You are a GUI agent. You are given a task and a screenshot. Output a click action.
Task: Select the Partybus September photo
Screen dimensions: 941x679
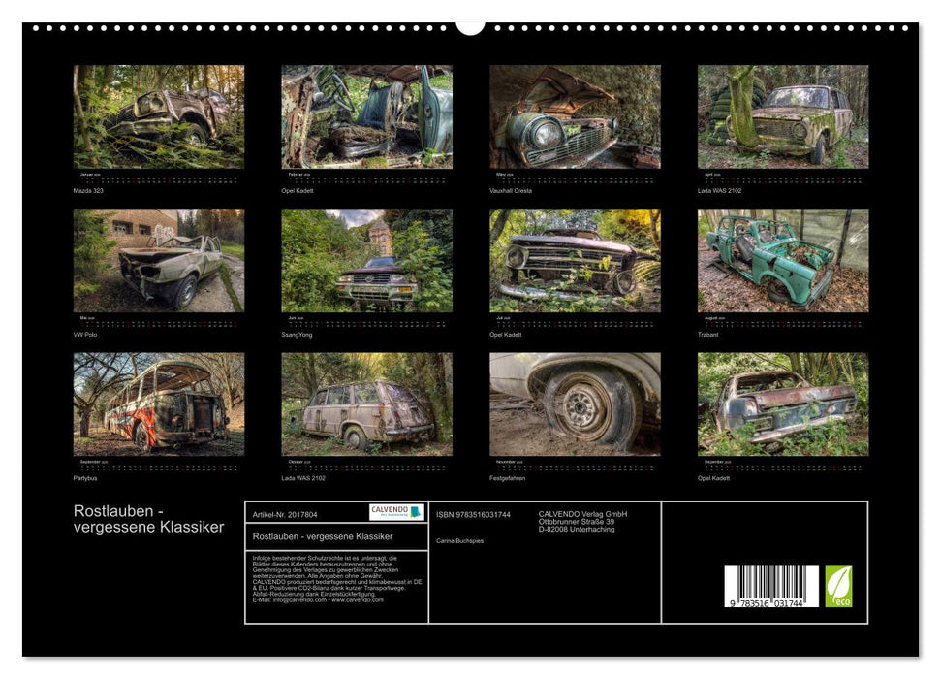159,404
